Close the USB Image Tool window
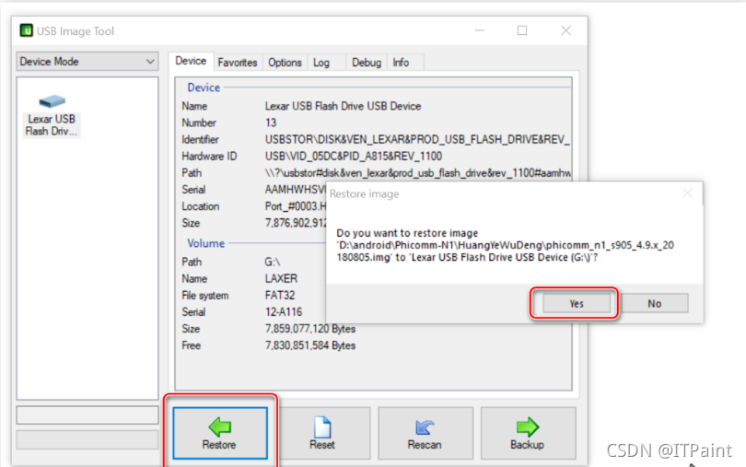The width and height of the screenshot is (746, 467). pos(565,30)
